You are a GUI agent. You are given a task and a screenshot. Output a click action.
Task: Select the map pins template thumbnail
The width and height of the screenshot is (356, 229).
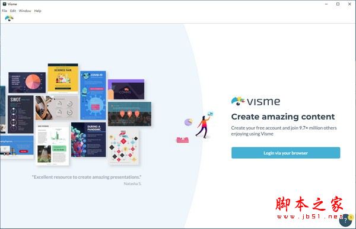coord(129,114)
